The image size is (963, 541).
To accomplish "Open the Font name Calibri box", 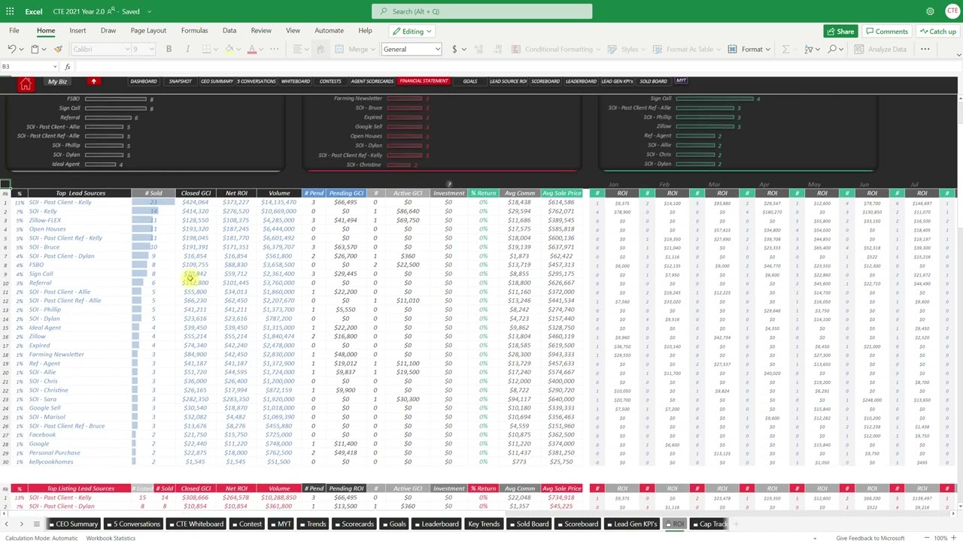I will [x=101, y=50].
